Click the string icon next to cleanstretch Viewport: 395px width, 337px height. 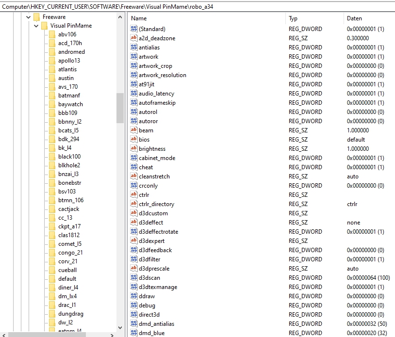click(134, 176)
